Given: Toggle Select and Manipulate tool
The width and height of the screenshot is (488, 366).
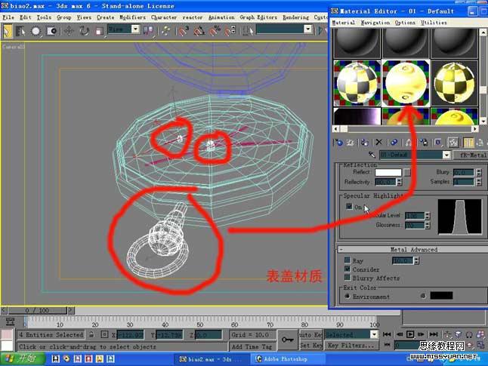Looking at the screenshot, I should click(x=165, y=31).
